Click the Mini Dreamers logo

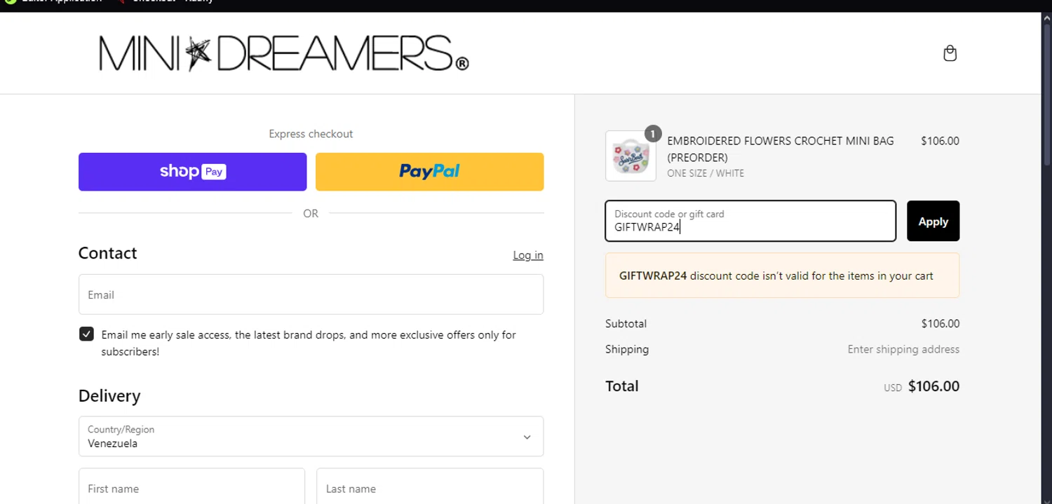pos(283,54)
